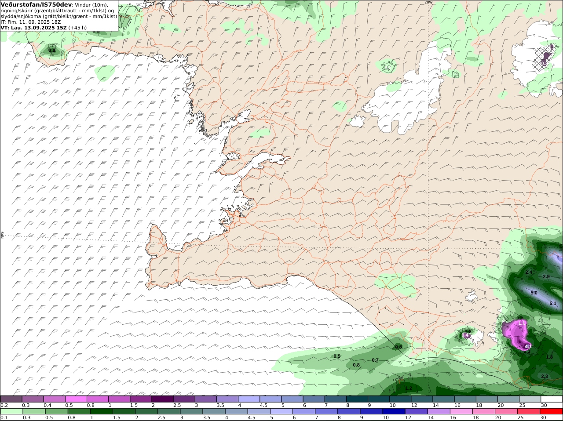This screenshot has width=563, height=421.
Task: Click the 5.1 precipitation value on the map
Action: pos(553,303)
